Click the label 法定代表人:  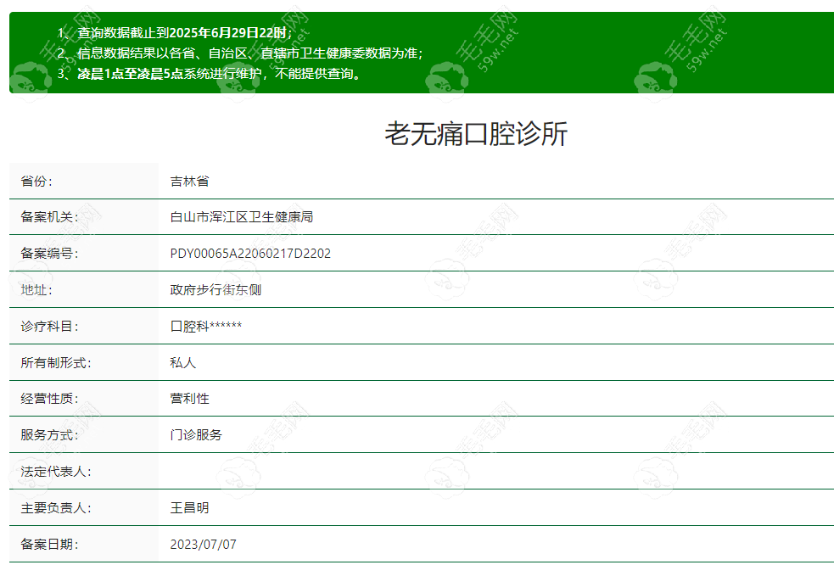click(56, 472)
